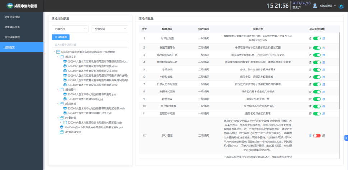Open 规划成果管理 in the sidebar
This screenshot has height=170, width=348.
point(22,37)
